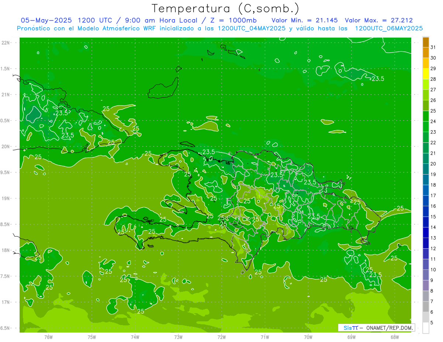Click the color scale label "16"
The width and height of the screenshot is (443, 342).
(x=433, y=206)
